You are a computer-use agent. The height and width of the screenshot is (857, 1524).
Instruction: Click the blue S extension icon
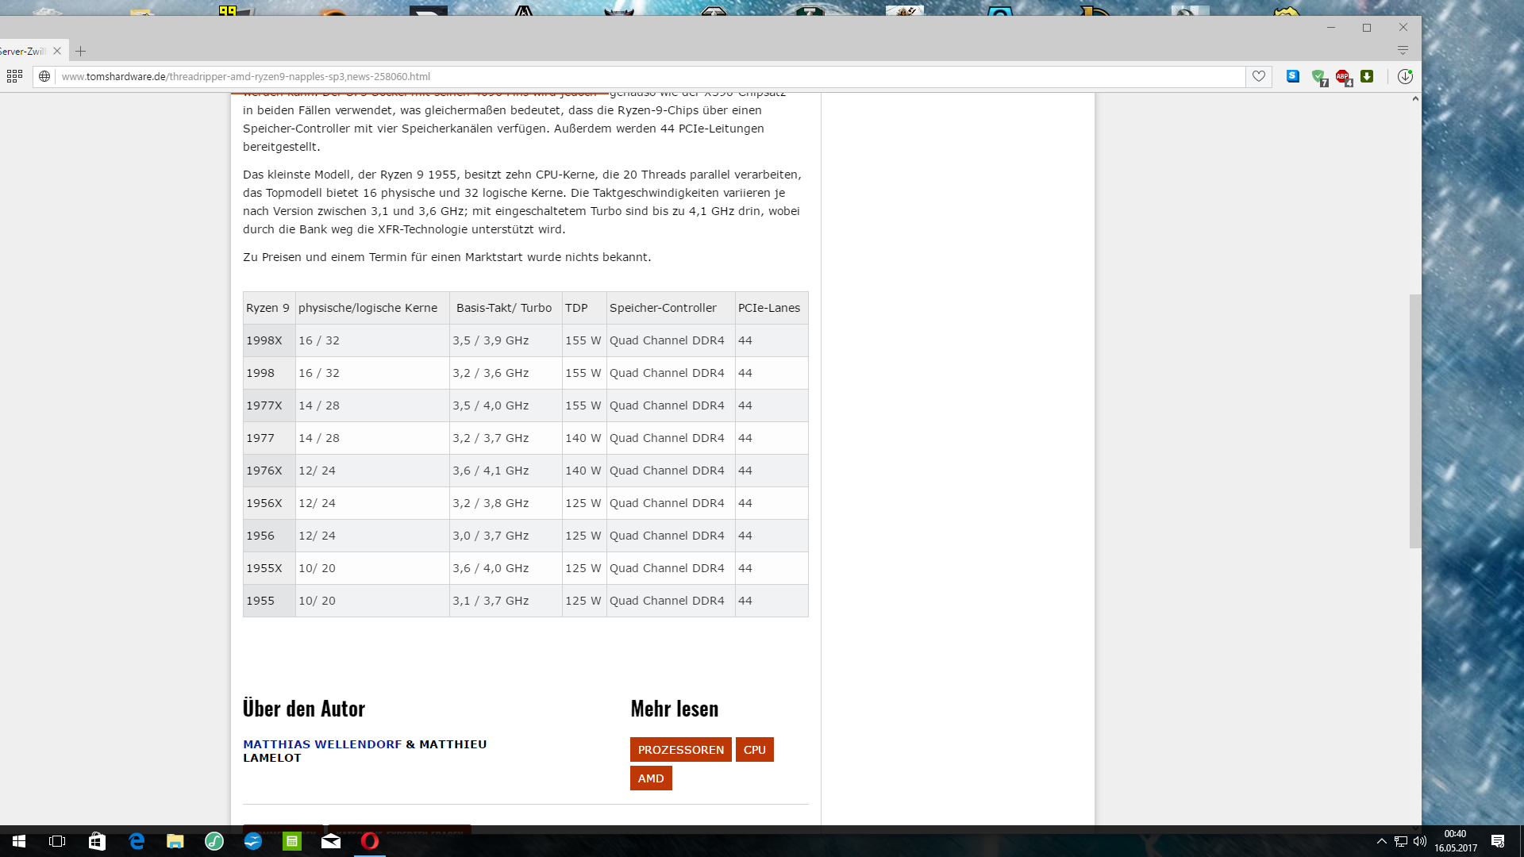1293,76
